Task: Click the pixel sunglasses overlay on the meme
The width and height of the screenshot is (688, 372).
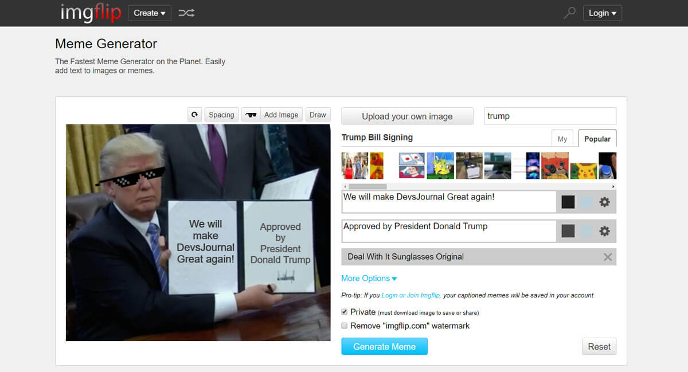Action: pyautogui.click(x=131, y=177)
